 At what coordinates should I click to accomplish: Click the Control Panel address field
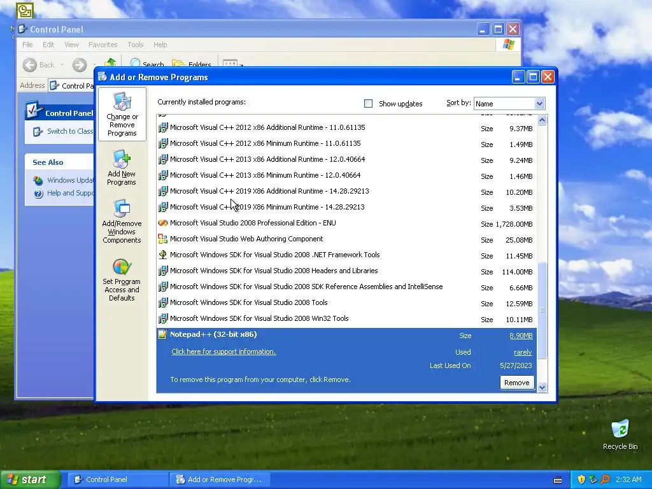point(71,86)
